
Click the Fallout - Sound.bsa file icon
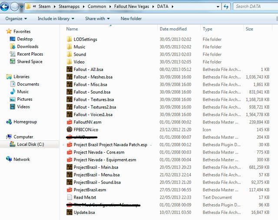(x=69, y=92)
